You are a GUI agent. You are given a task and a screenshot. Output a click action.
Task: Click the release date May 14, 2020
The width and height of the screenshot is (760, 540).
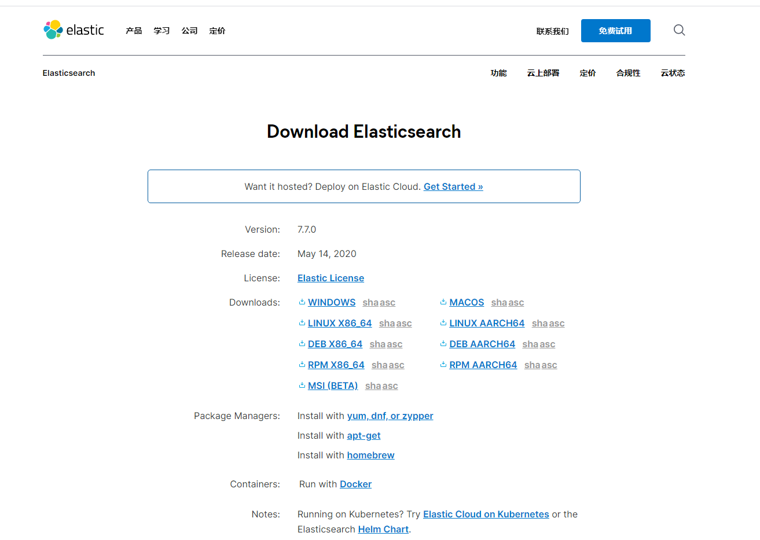[x=327, y=254]
